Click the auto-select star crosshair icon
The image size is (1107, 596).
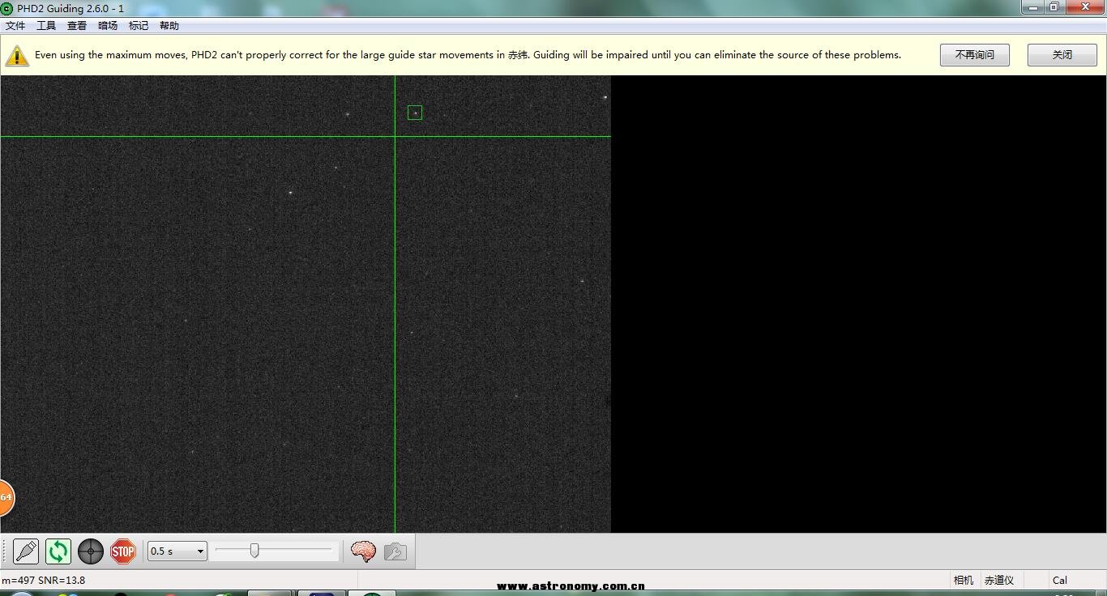[91, 551]
